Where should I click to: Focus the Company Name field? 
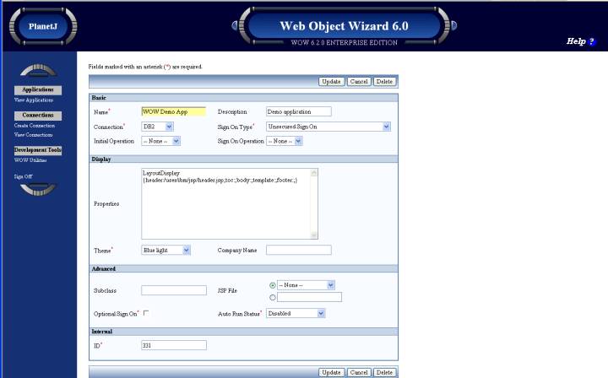coord(299,251)
